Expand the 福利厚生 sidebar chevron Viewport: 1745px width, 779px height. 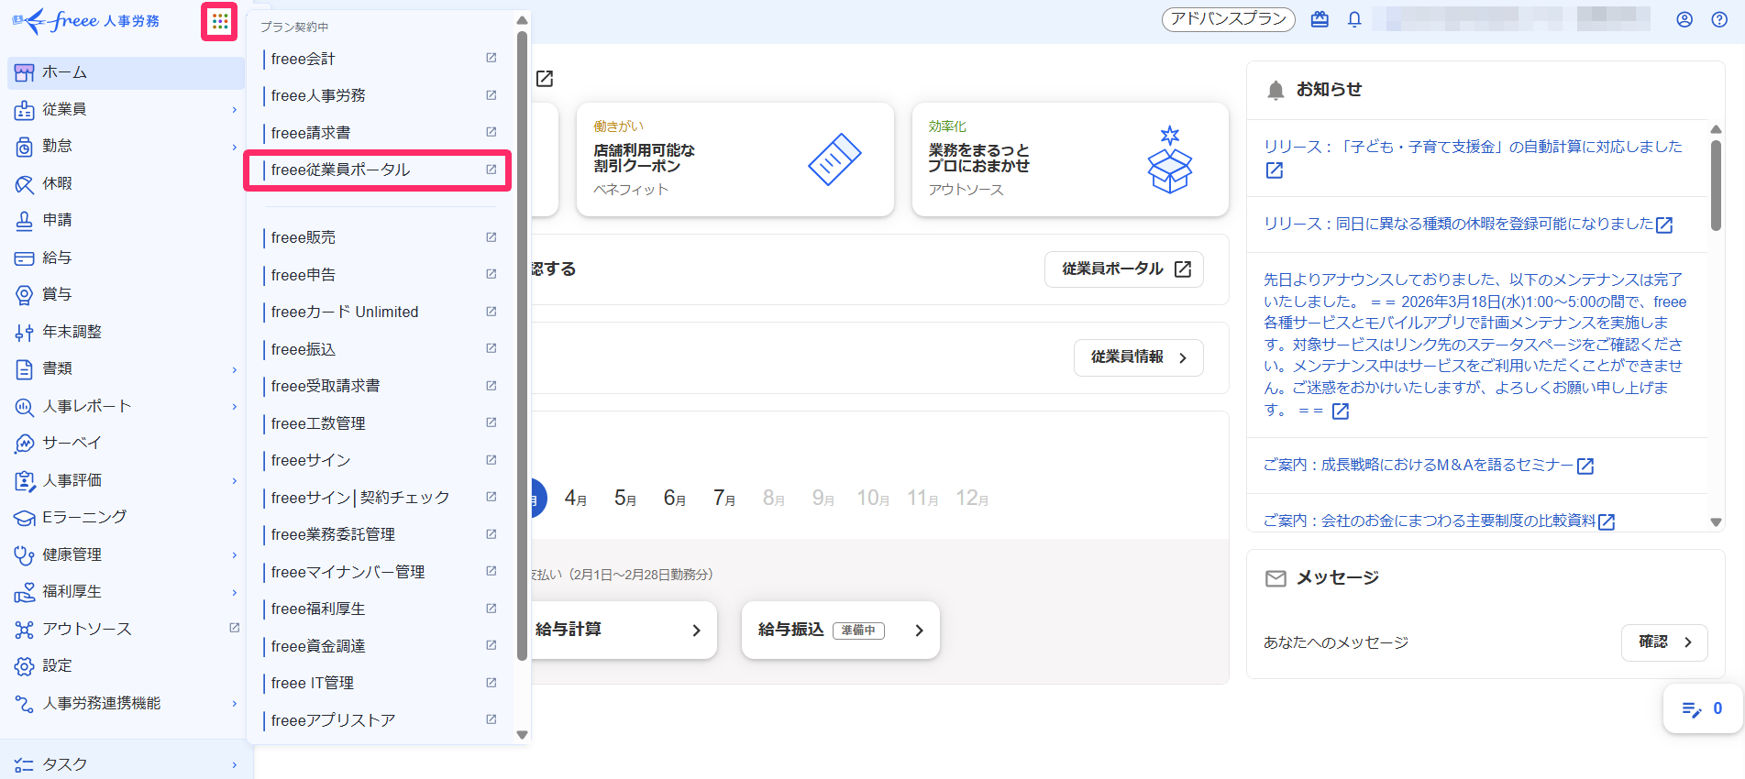235,592
